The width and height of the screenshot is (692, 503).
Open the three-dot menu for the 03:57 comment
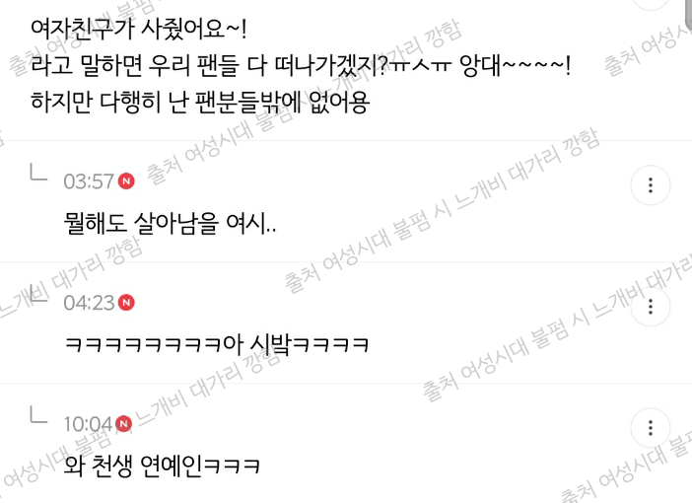click(650, 185)
